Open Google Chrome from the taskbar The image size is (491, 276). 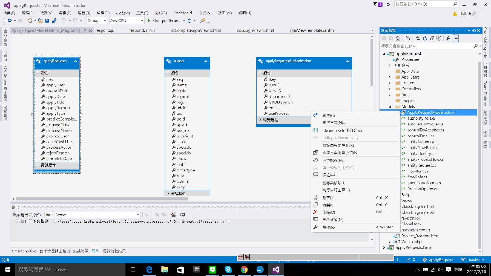(x=244, y=270)
